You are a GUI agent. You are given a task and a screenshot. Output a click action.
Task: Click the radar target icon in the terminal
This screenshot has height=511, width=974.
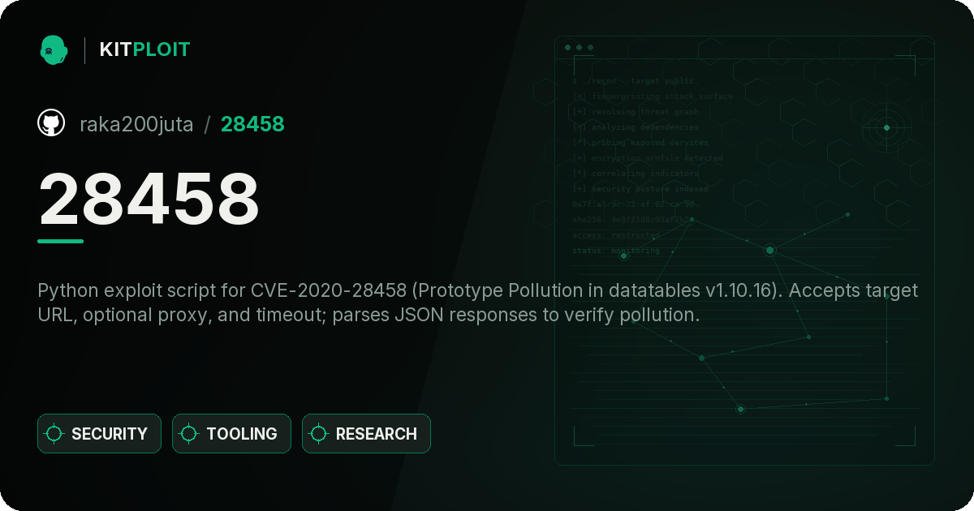pyautogui.click(x=886, y=127)
